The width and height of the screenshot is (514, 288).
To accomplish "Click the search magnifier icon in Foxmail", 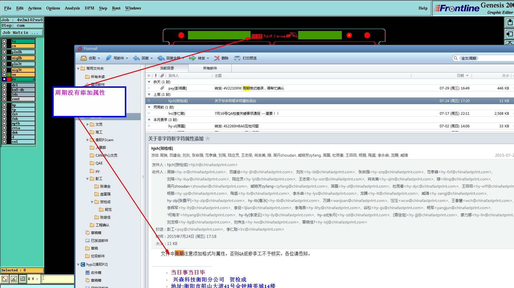I will point(455,58).
